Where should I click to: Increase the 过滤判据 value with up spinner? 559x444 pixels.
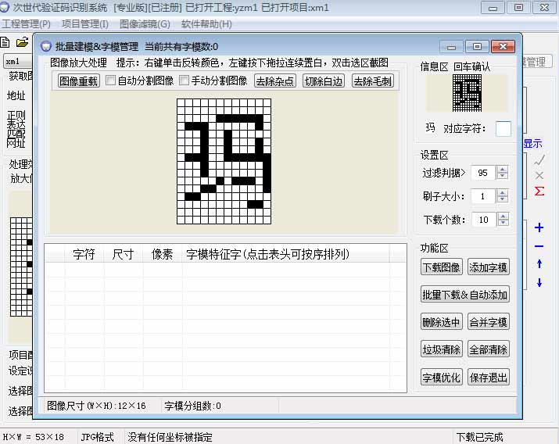(502, 169)
